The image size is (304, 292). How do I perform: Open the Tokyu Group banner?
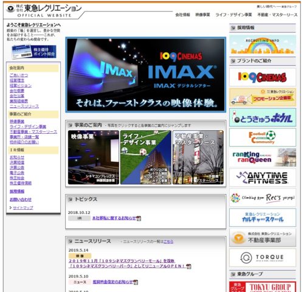coord(263,287)
